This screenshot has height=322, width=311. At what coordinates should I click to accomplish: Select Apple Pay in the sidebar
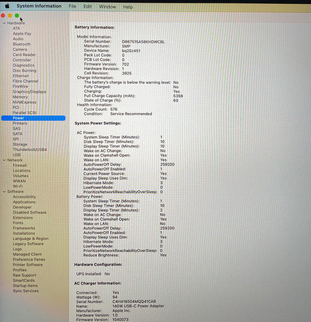click(x=22, y=34)
